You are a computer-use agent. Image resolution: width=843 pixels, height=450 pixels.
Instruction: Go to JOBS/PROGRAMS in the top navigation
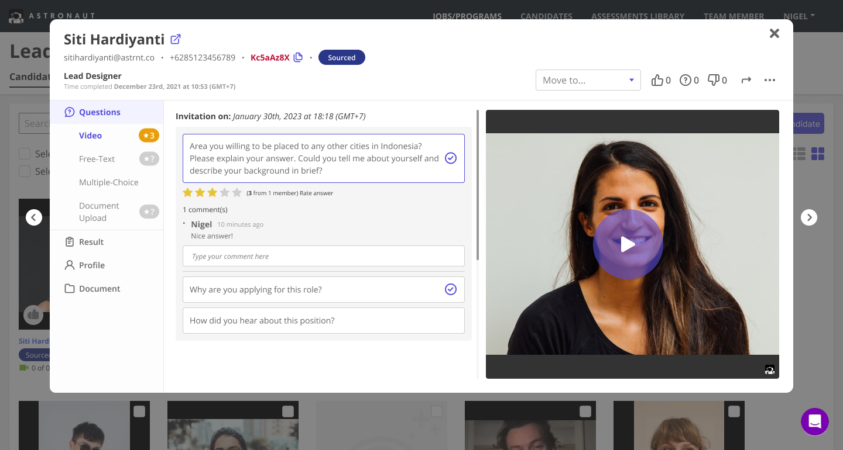click(x=467, y=16)
